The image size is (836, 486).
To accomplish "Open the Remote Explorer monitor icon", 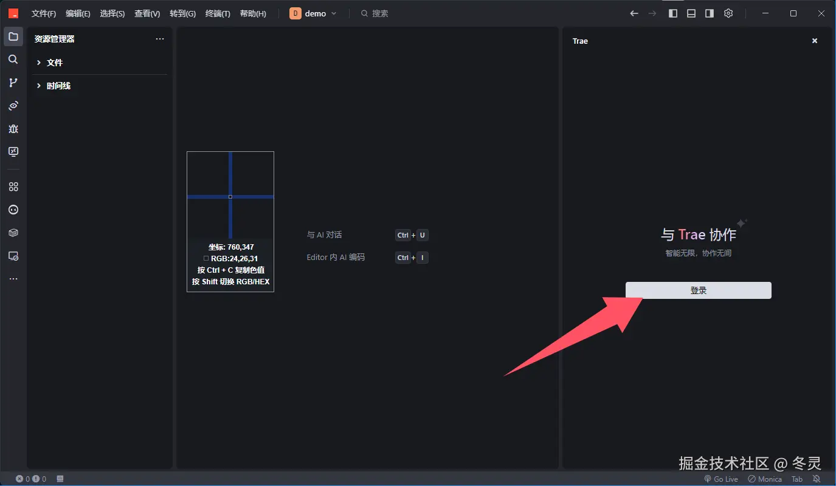I will 13,152.
